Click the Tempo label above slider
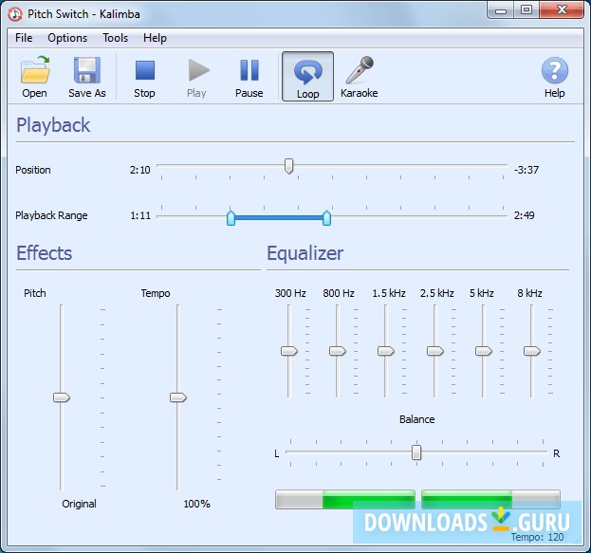Image resolution: width=591 pixels, height=553 pixels. [156, 293]
